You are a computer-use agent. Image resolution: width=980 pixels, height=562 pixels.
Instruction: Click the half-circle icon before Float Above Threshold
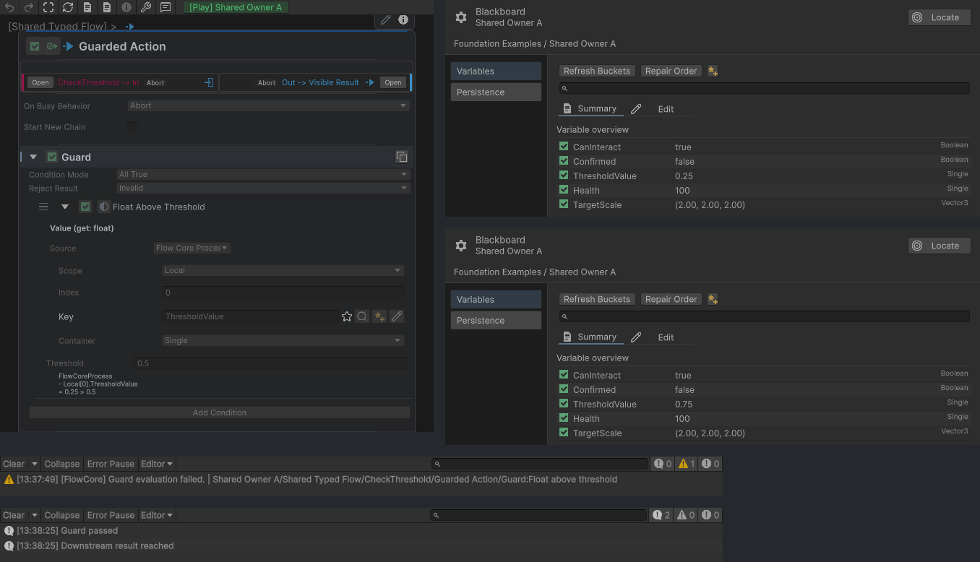pos(104,207)
